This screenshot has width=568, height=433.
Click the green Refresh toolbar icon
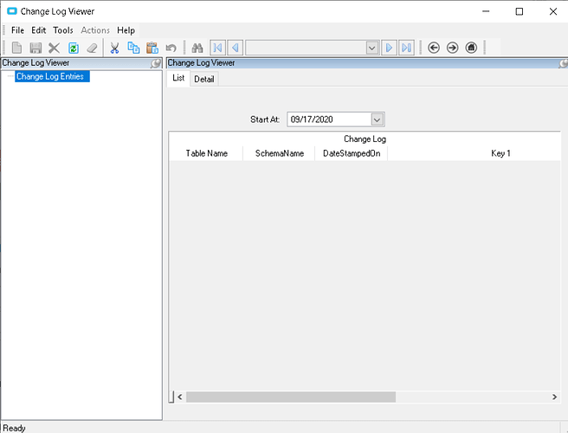[x=74, y=48]
